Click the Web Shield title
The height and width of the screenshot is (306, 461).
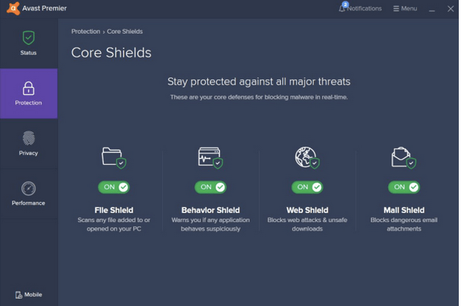307,210
